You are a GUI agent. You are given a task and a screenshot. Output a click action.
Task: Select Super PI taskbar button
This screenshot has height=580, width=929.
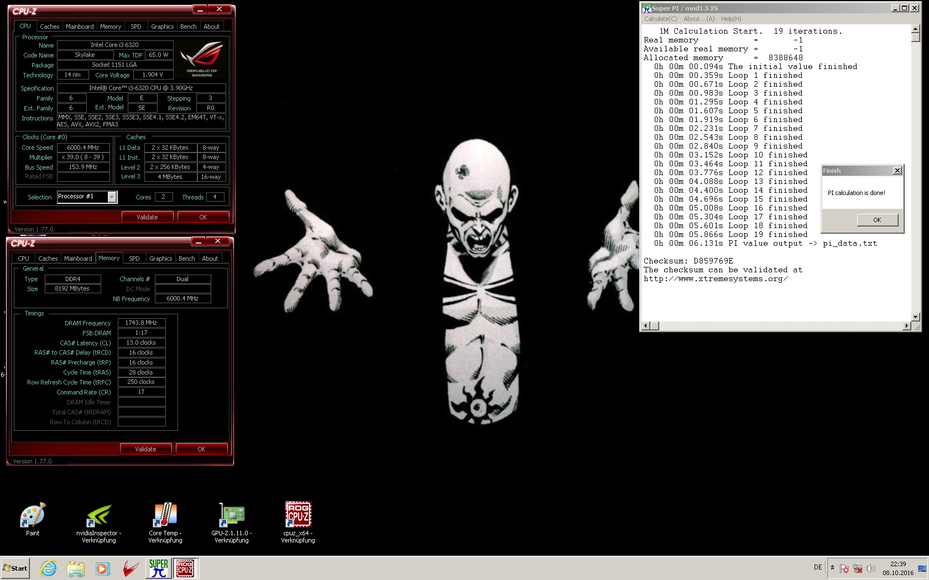click(158, 568)
